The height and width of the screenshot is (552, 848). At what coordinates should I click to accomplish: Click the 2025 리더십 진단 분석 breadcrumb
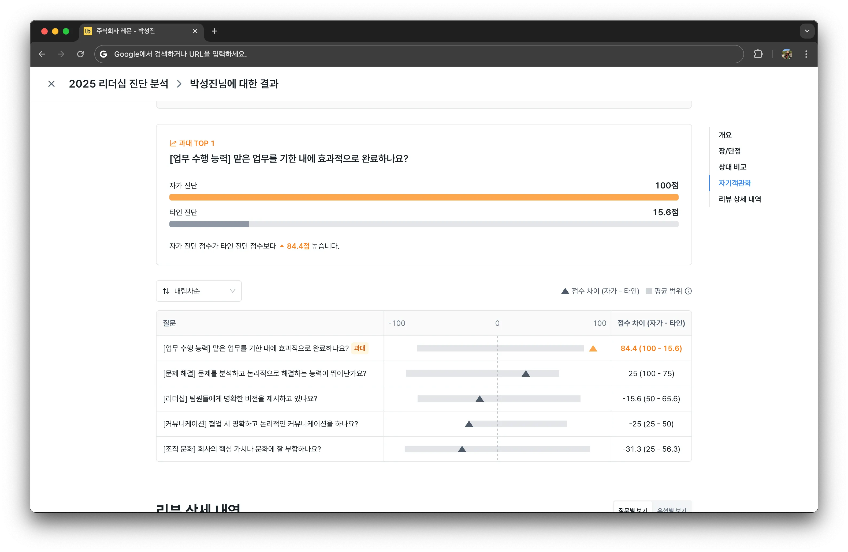point(118,84)
